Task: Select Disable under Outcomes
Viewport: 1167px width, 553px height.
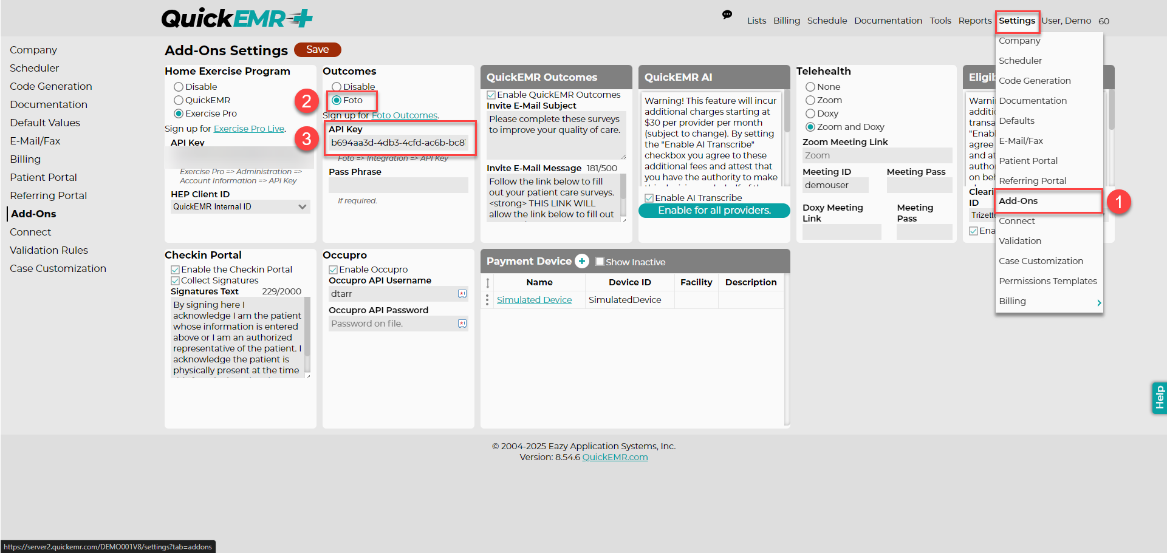Action: click(x=337, y=87)
